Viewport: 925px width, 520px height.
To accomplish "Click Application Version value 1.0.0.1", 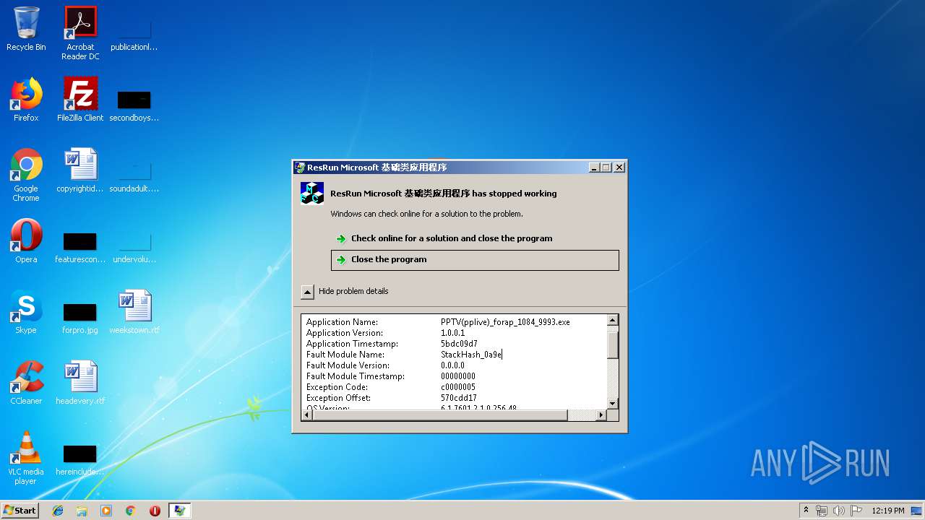I will pyautogui.click(x=453, y=333).
